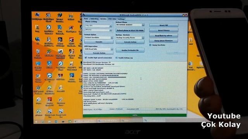This screenshot has width=248, height=139.
Task: Click the 'BOOT STYLE: EMMC BOOT' log line
Action: [93, 81]
